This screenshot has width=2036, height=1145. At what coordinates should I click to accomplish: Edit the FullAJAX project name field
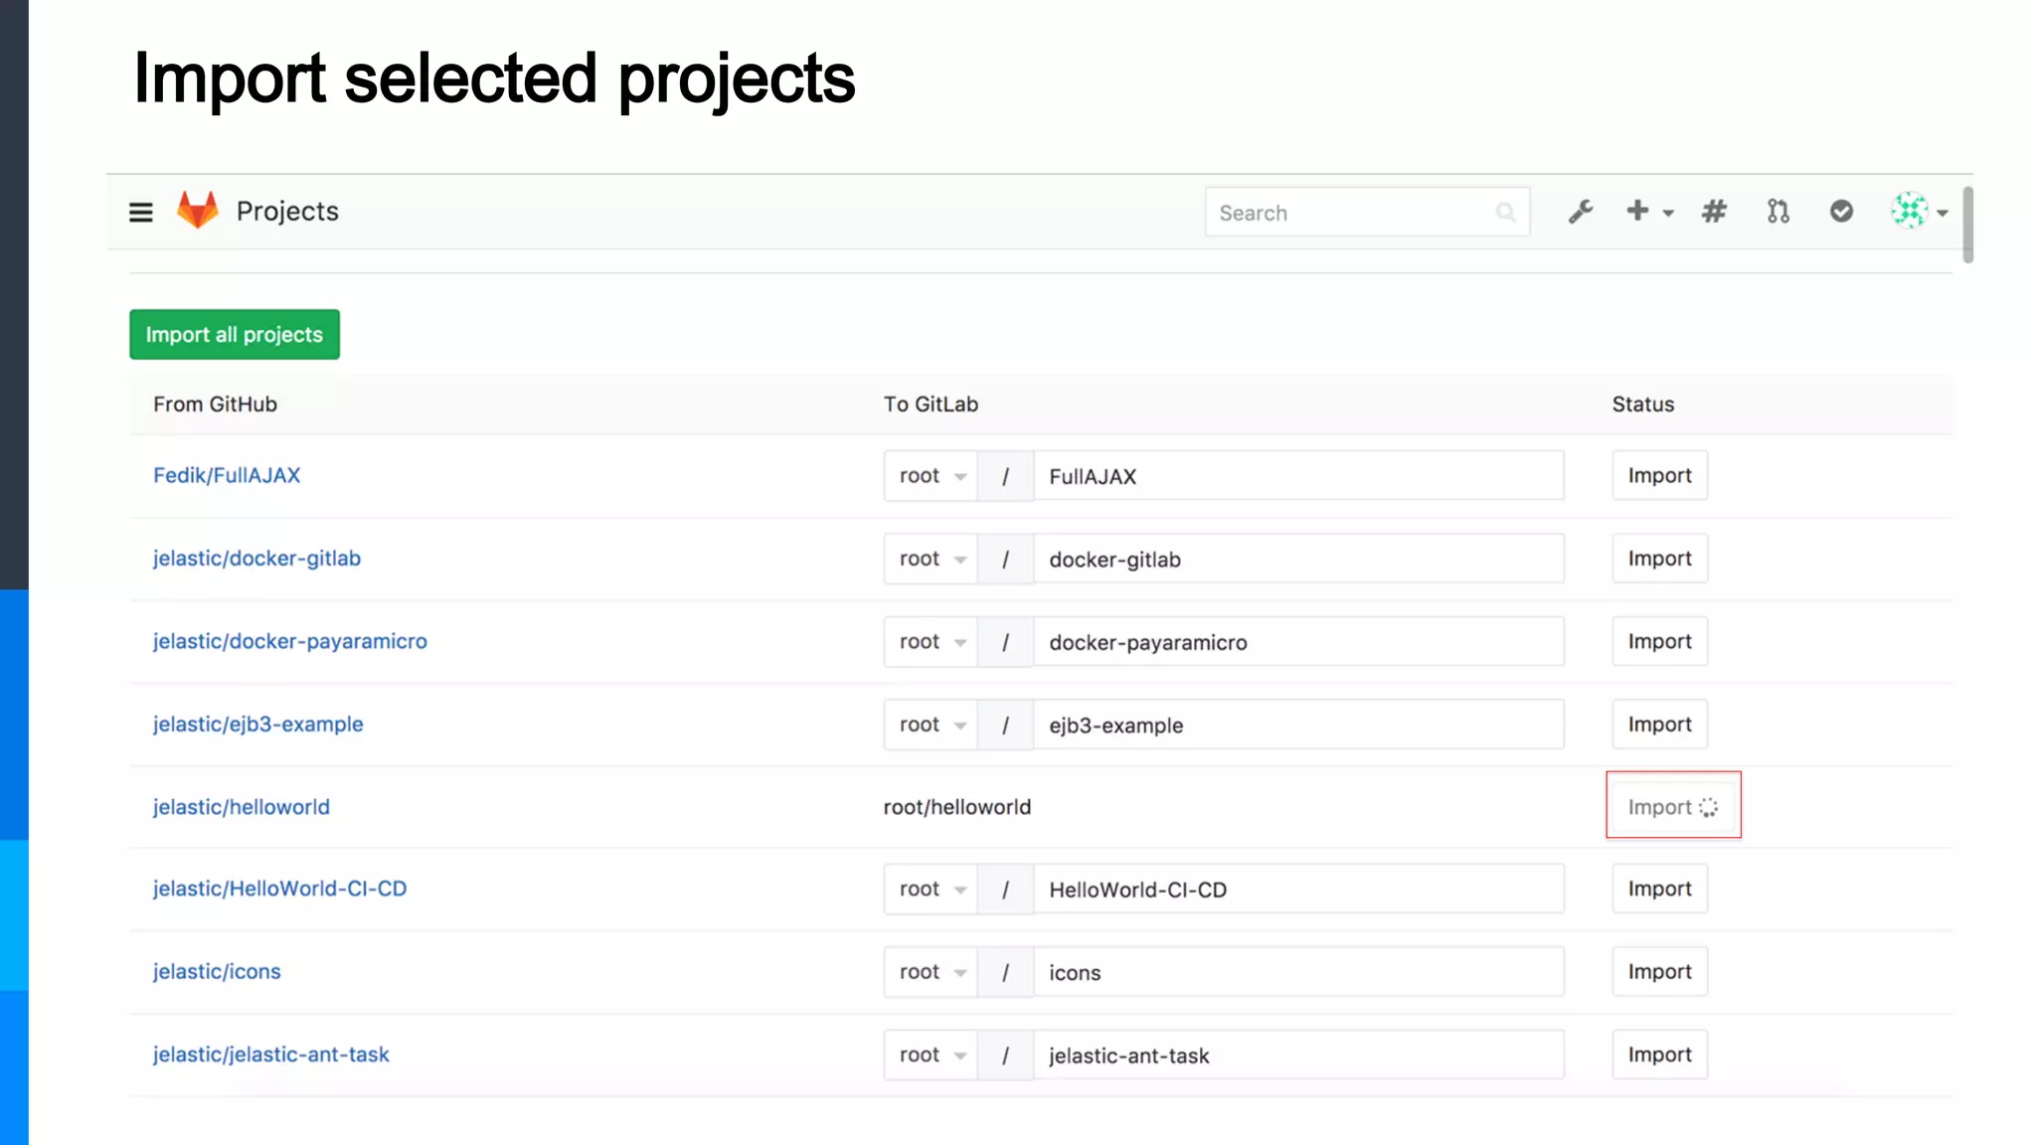pyautogui.click(x=1298, y=476)
